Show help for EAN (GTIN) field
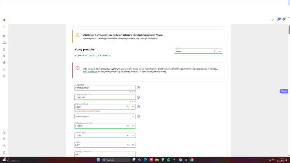Screen dimensions: 290x163 pos(138,88)
